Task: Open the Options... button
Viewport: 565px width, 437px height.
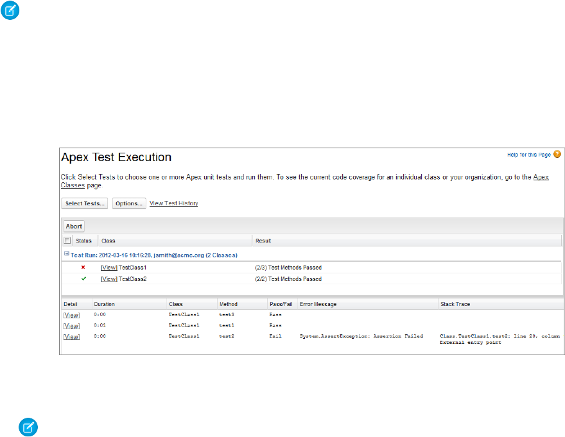Action: pyautogui.click(x=129, y=203)
